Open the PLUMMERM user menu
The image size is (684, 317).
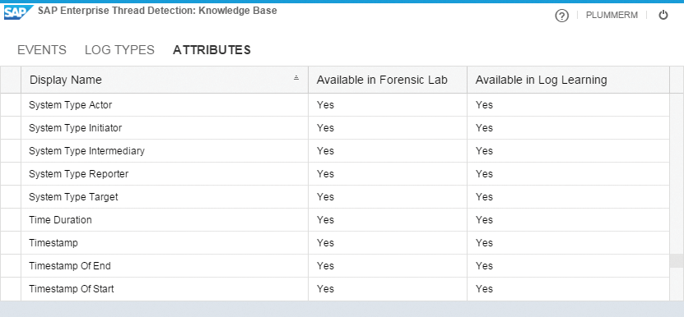612,16
